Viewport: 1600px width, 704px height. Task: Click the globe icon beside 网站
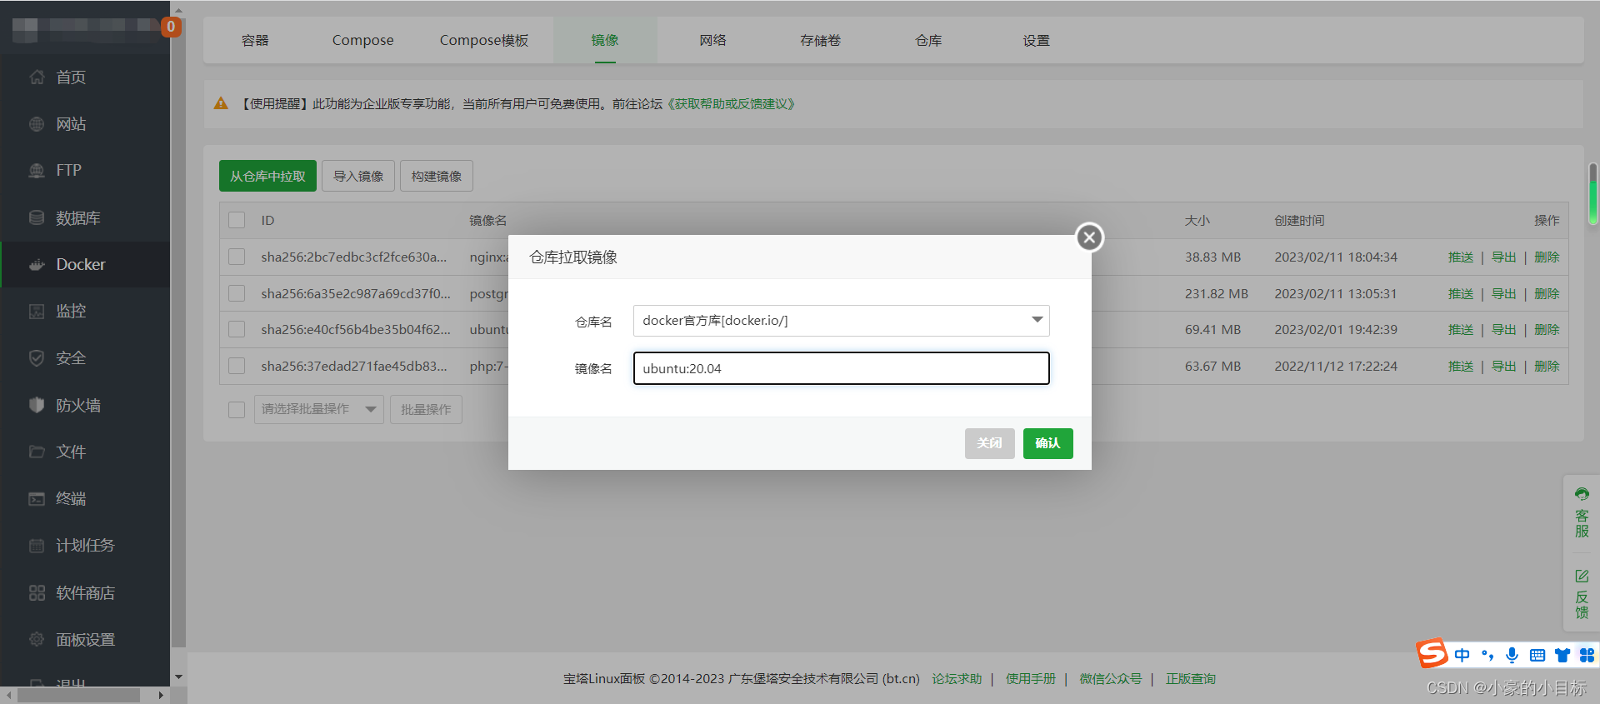pyautogui.click(x=37, y=124)
